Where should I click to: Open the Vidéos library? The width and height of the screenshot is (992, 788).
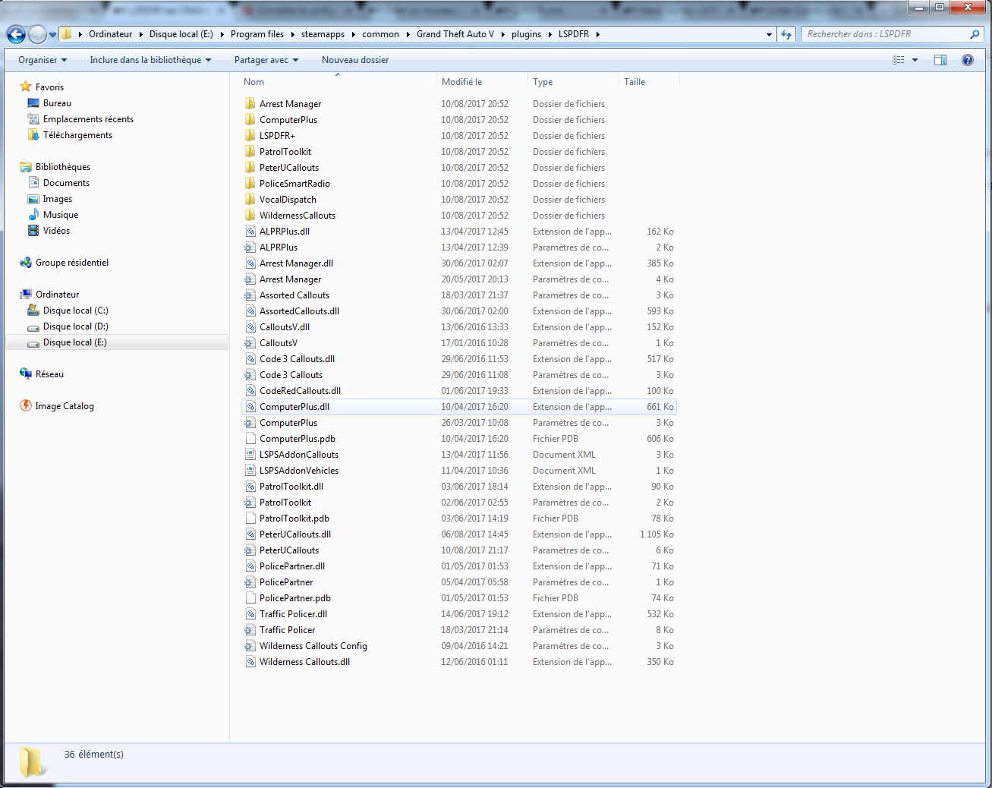click(56, 231)
